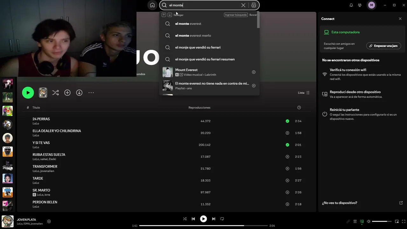This screenshot has width=407, height=229.
Task: Open the 'El monte everest no tiene nada' playlist
Action: [x=210, y=86]
